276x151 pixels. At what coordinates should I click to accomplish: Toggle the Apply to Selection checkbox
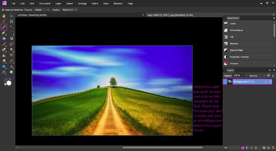pyautogui.click(x=3, y=10)
